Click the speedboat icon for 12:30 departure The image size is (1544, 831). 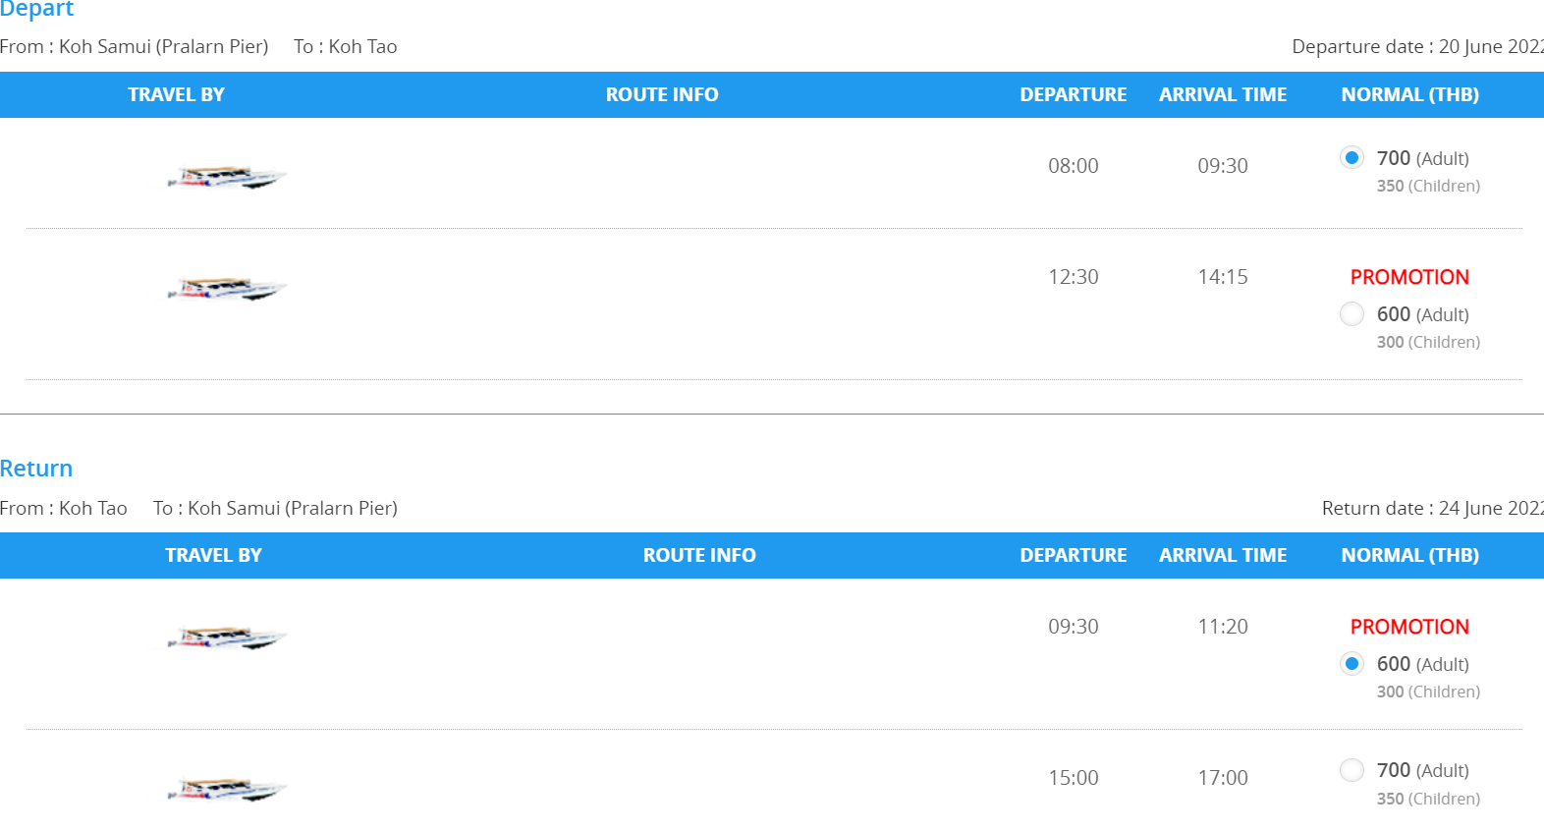coord(227,288)
